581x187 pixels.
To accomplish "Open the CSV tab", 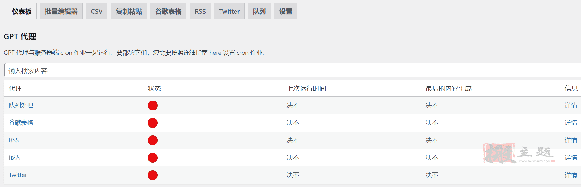I will [x=97, y=11].
